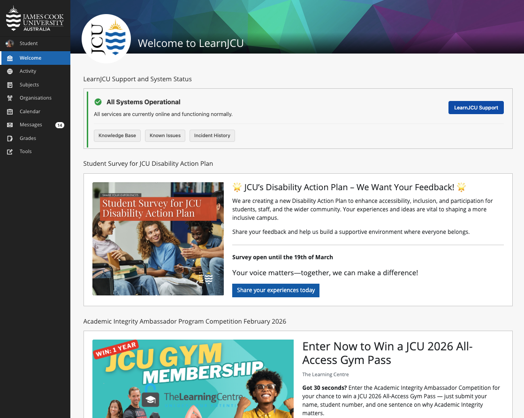Click the Disability Action Plan survey image

(x=158, y=239)
